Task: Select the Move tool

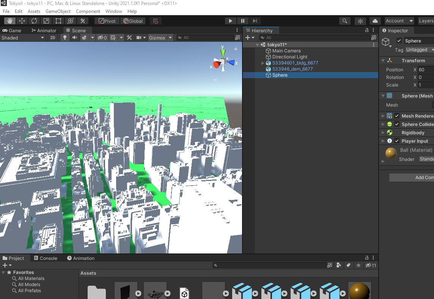Action: [22, 21]
